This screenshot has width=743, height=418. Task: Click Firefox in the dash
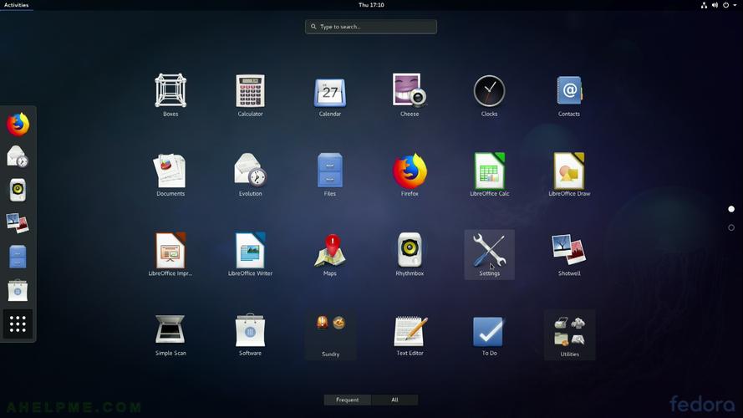pyautogui.click(x=18, y=125)
